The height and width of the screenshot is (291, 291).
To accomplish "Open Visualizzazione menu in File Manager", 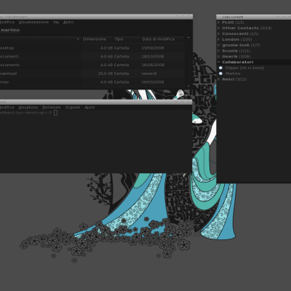I will click(x=33, y=22).
